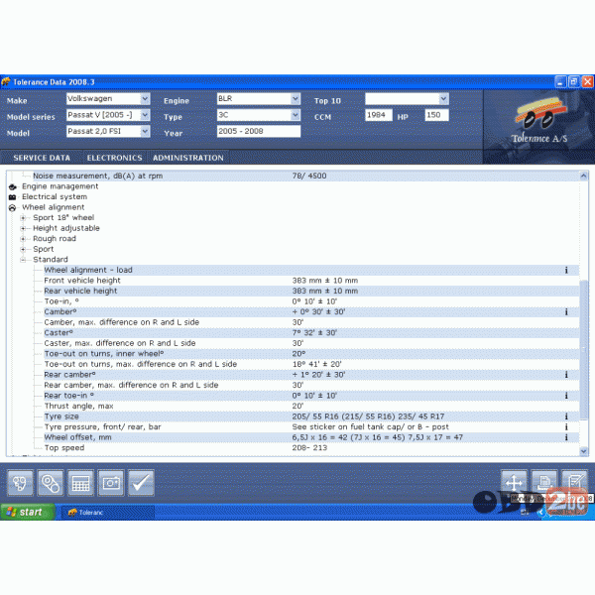Click Tolerance Data title bar app icon
Viewport: 595px width, 595px height.
pyautogui.click(x=6, y=81)
